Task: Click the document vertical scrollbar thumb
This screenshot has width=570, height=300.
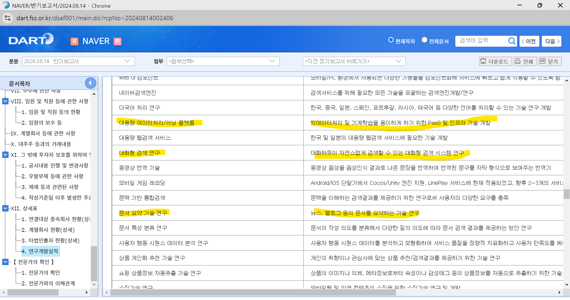Action: click(566, 194)
